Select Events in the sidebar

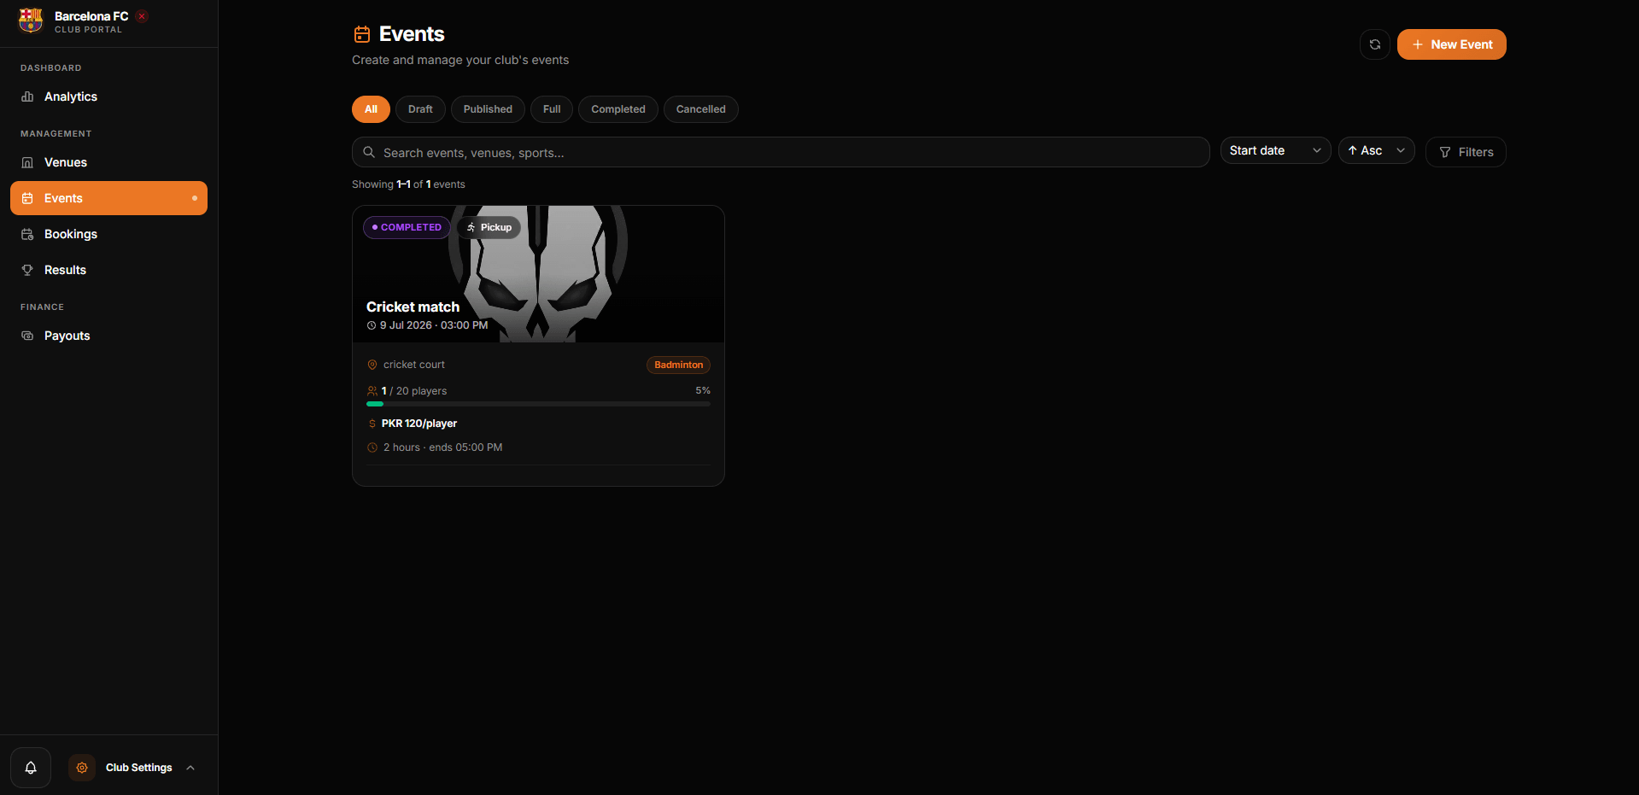(108, 198)
